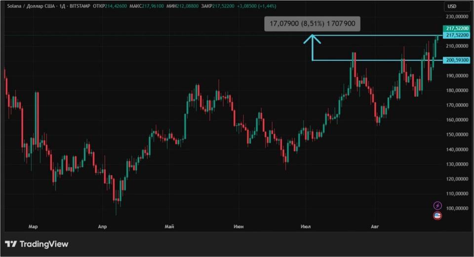The image size is (474, 257).
Task: Click the ЗАКР 217,52200 close value
Action: pos(218,6)
